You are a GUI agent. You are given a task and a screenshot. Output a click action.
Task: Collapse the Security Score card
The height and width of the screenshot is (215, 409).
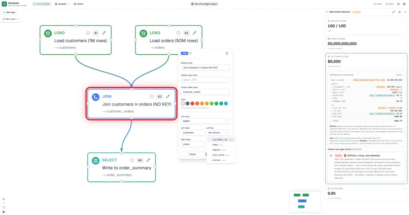(x=404, y=21)
